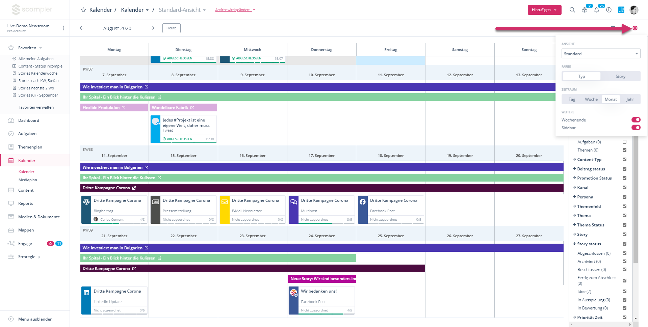
Task: Go to previous month with left arrow
Action: 82,28
